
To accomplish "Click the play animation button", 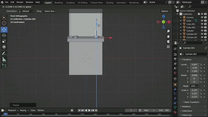I will 89,110.
